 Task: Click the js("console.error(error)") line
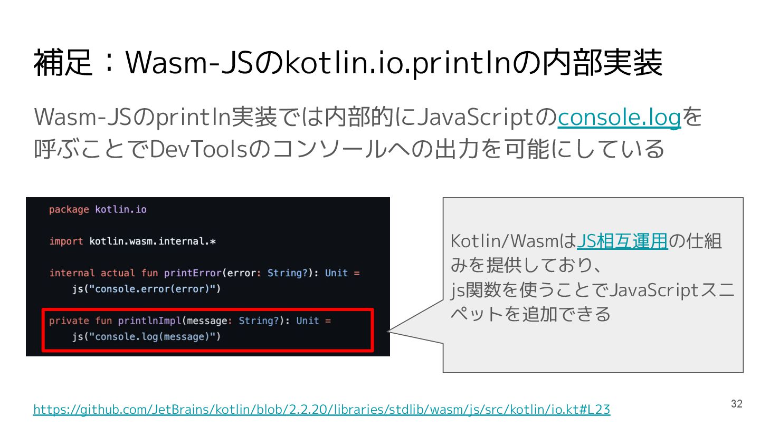tap(146, 289)
